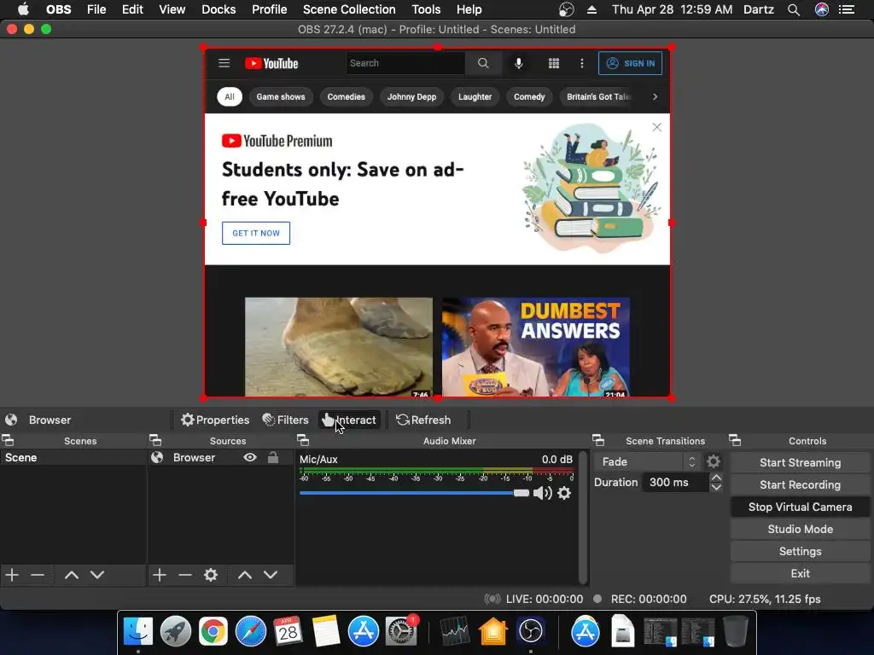Open Spotlight search in menu bar
874x655 pixels.
point(794,9)
